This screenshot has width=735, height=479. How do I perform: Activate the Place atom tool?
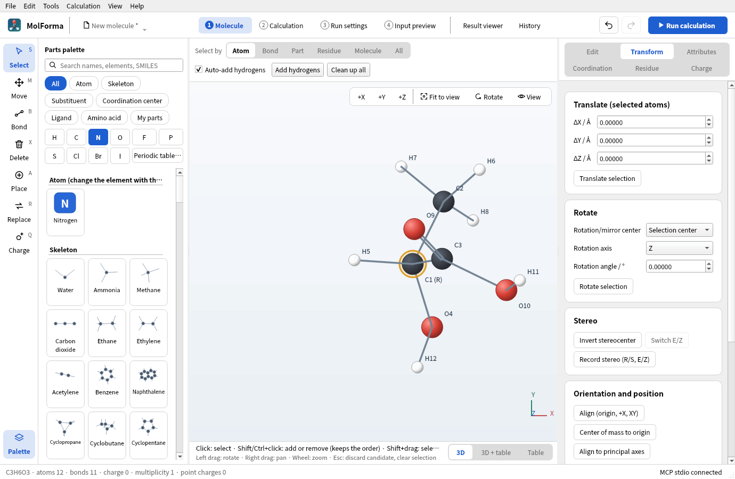pos(19,181)
